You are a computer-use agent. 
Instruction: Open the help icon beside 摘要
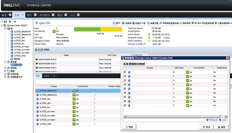click(10, 15)
